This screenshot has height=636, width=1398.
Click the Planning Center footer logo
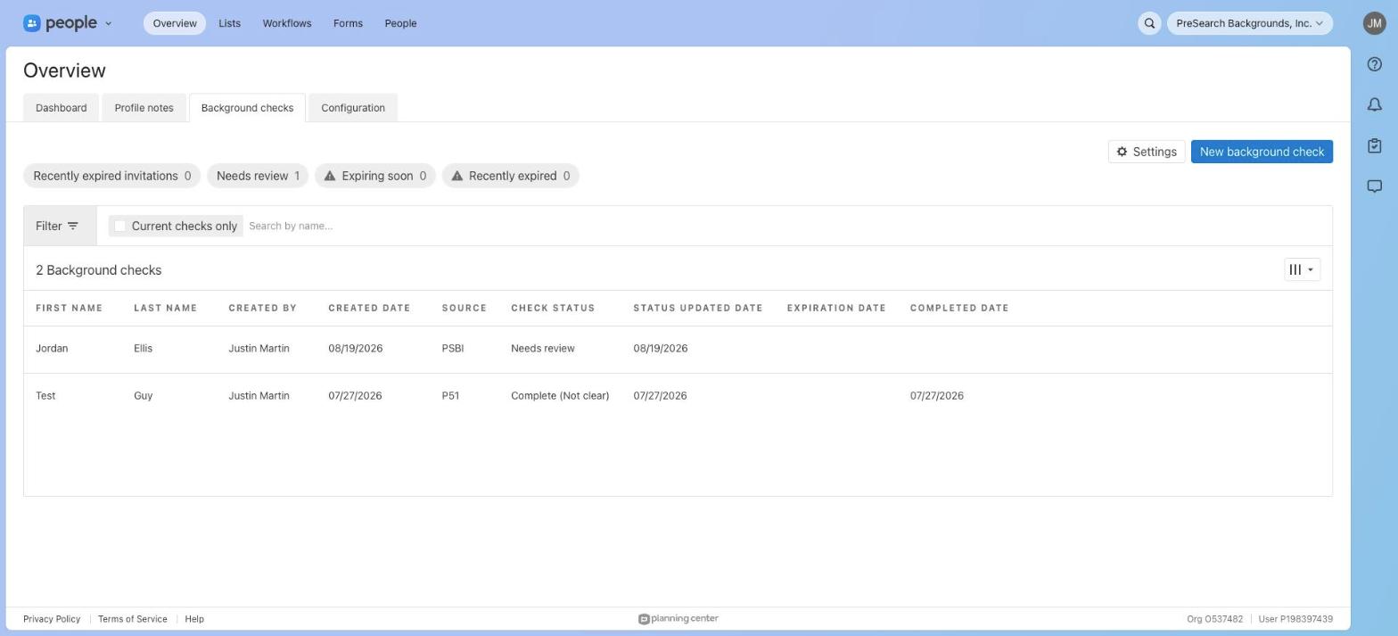pyautogui.click(x=678, y=619)
